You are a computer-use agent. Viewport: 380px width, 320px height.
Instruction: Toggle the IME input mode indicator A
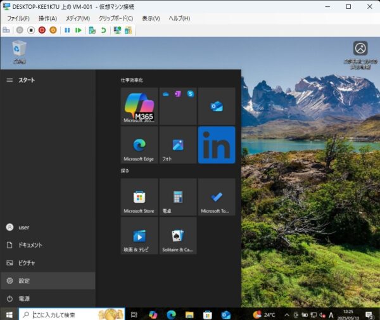[331, 315]
